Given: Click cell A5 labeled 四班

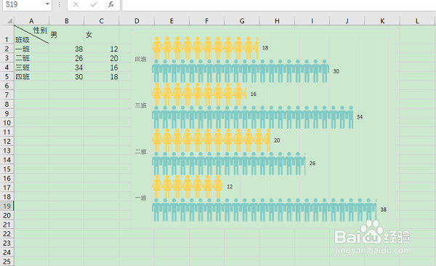Looking at the screenshot, I should tap(31, 76).
